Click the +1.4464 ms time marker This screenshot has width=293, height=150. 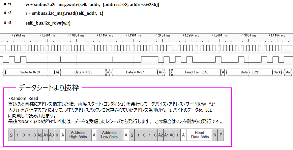[277, 35]
